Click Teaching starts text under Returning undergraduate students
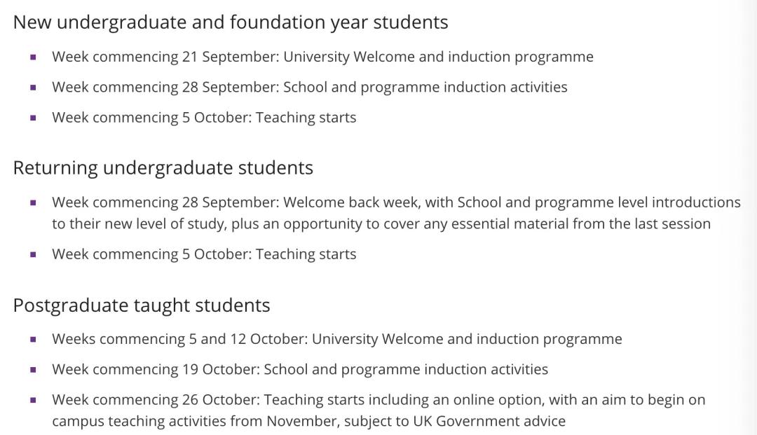This screenshot has height=435, width=757. (x=204, y=254)
